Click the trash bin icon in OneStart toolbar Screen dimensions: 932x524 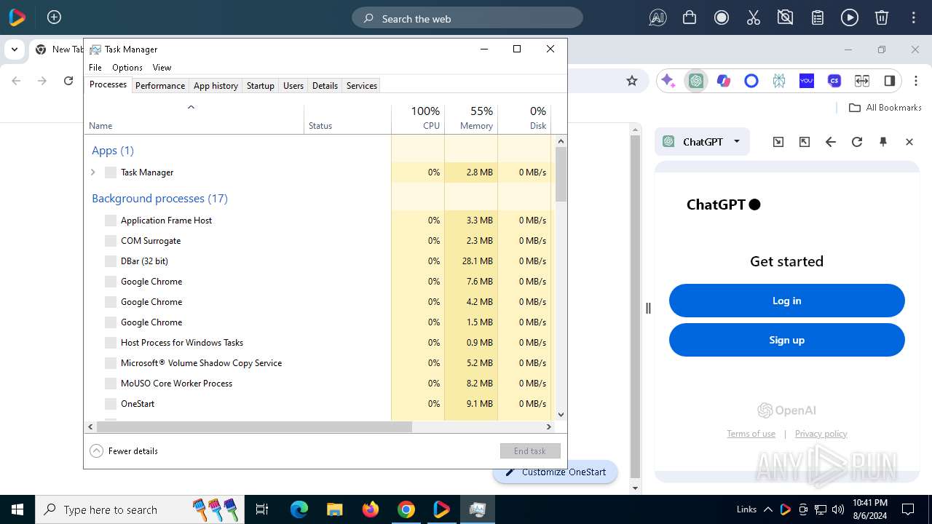coord(882,18)
